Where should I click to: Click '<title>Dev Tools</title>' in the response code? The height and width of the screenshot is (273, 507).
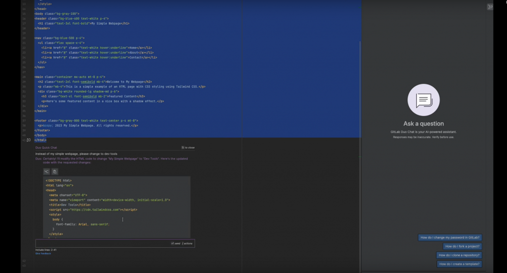(70, 205)
